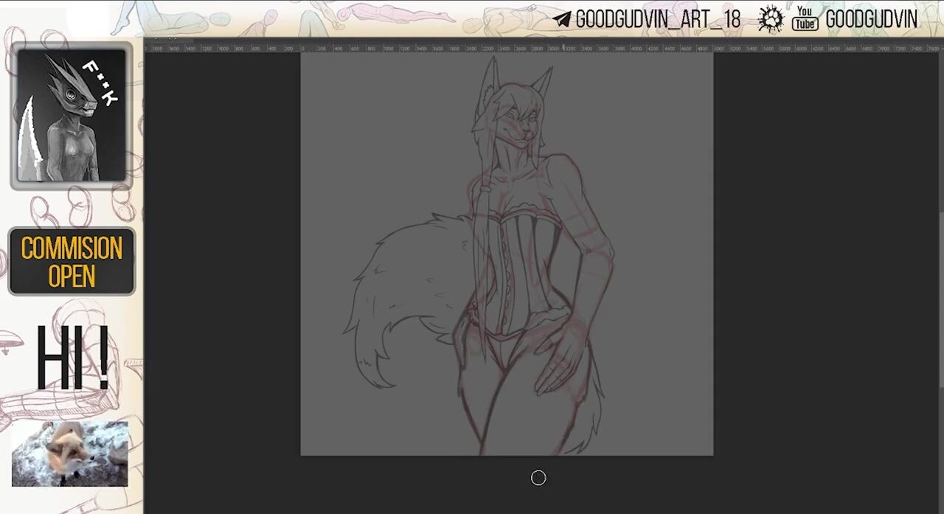Click the F**K text on the avatar
This screenshot has height=514, width=944.
100,83
